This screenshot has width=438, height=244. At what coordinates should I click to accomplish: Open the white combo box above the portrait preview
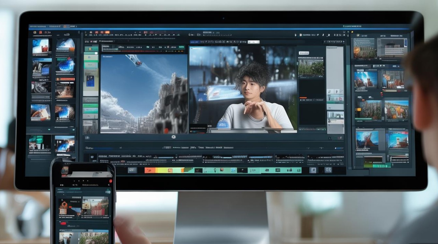pos(254,42)
